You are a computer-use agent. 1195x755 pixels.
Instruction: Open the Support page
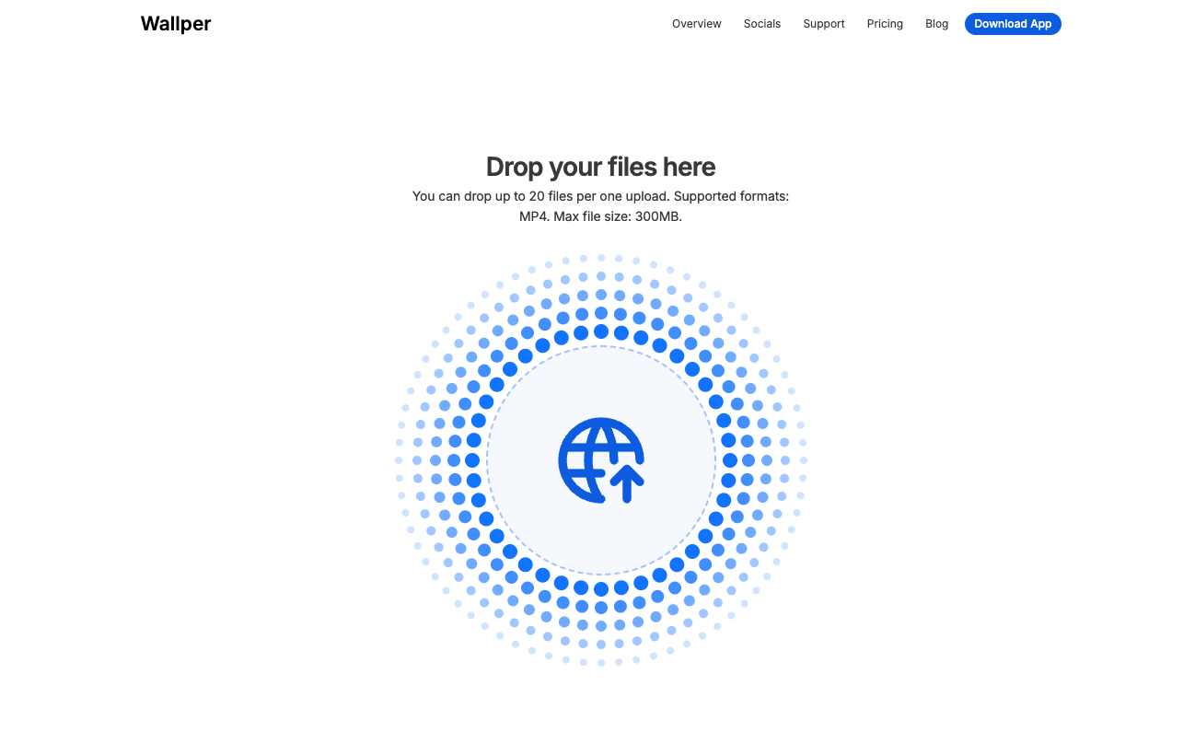[823, 24]
